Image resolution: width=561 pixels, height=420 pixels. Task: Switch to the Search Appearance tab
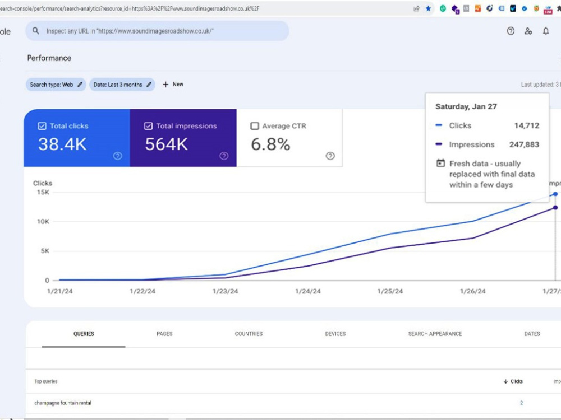(x=435, y=334)
